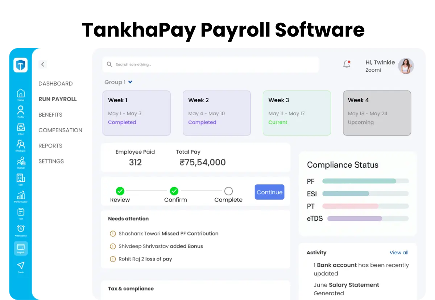Viewport: 435px width, 300px height.
Task: Click the Shashank Tewari warning icon
Action: tap(113, 234)
